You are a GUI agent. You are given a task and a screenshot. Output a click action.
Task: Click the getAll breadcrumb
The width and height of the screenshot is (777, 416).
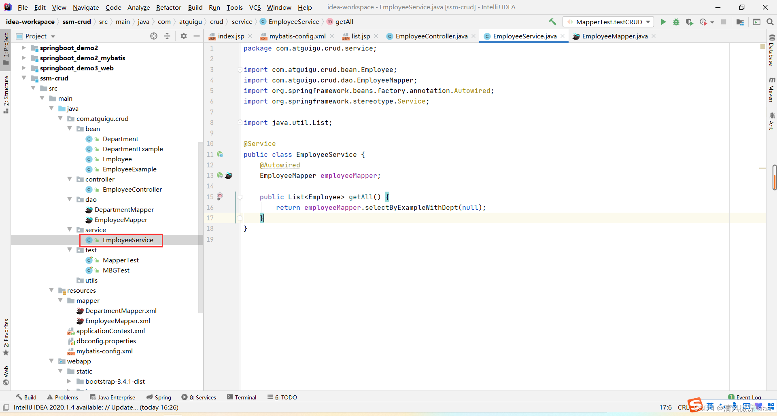point(340,22)
